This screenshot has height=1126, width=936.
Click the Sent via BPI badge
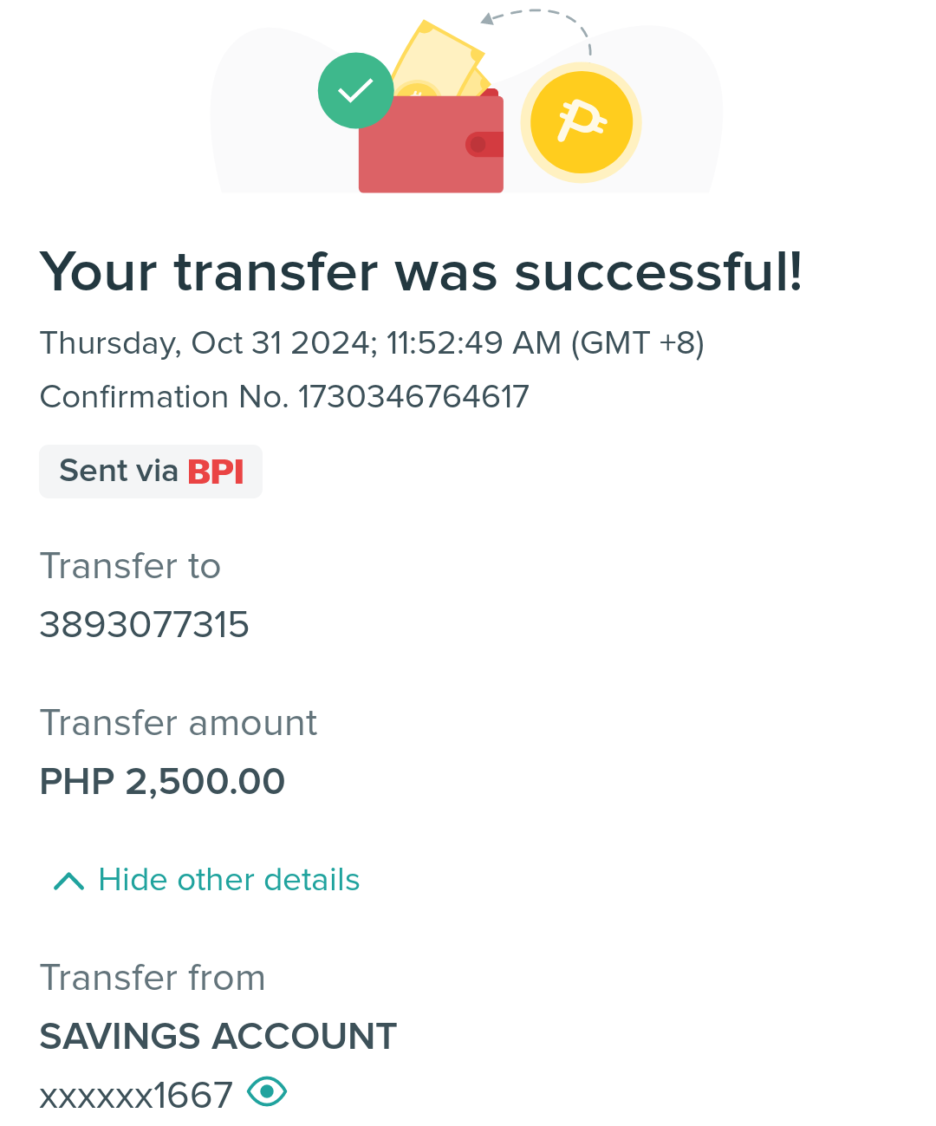coord(151,472)
